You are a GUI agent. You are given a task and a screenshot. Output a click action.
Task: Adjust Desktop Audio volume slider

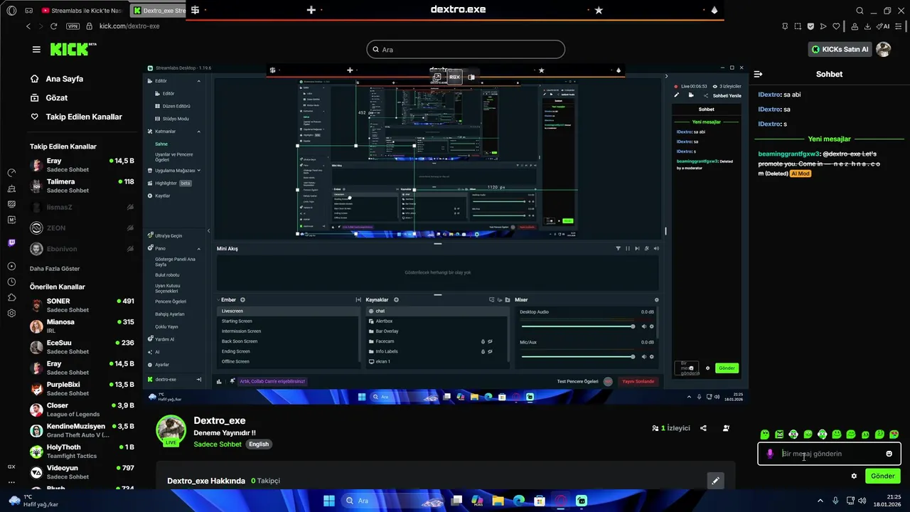coord(577,326)
